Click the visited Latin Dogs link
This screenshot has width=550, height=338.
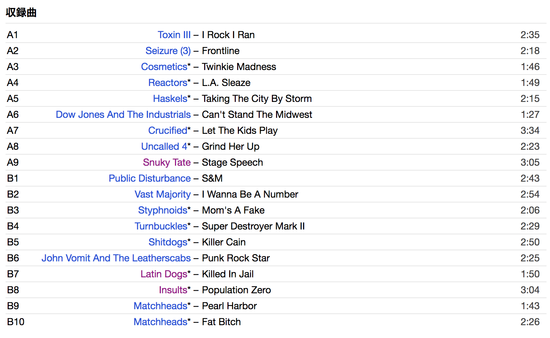coord(164,274)
